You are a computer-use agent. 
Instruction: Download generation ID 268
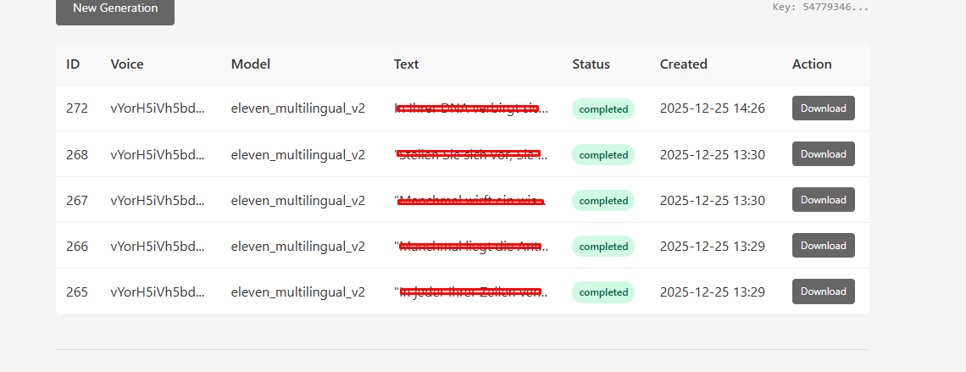coord(823,154)
